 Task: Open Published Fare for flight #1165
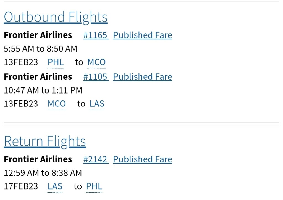143,35
